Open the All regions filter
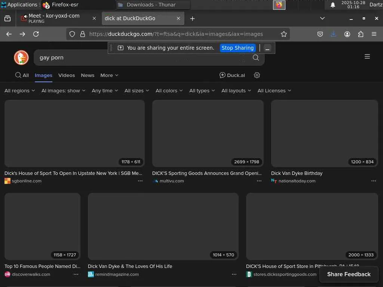This screenshot has width=383, height=287. (19, 91)
